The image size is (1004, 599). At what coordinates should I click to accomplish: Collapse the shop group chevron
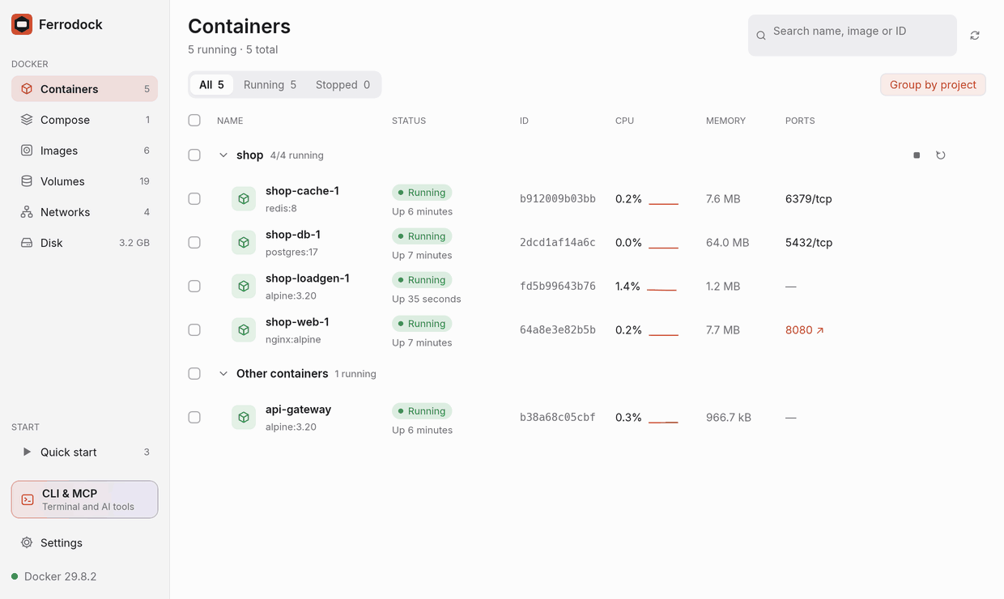click(223, 155)
